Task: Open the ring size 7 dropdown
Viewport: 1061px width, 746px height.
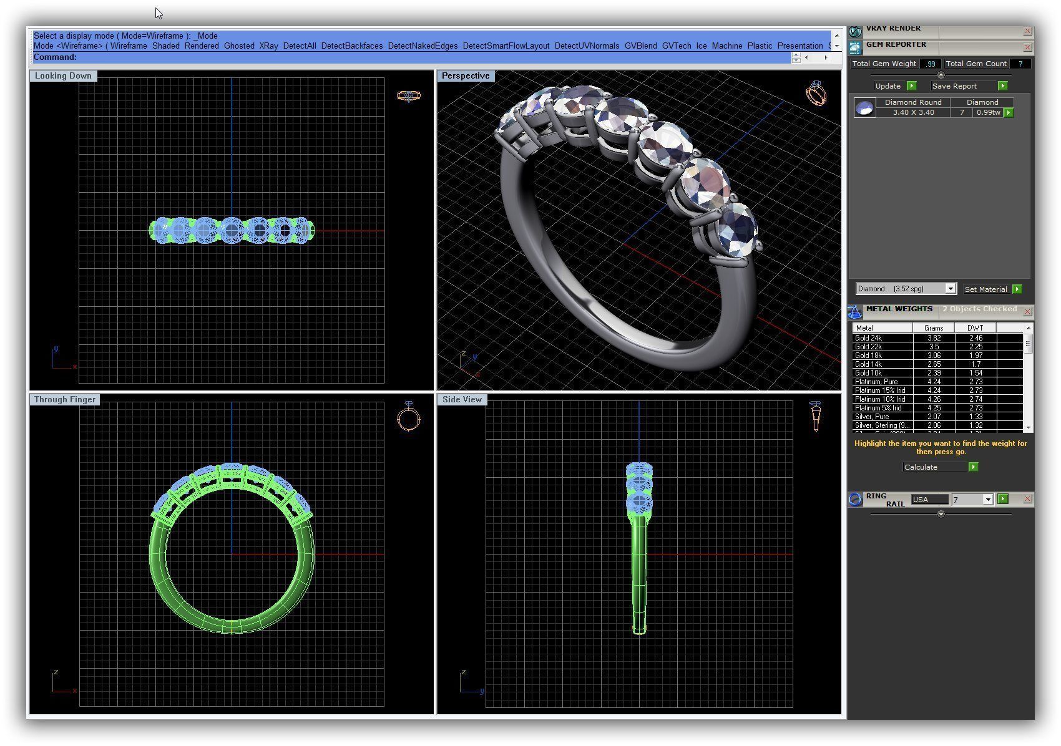Action: (x=987, y=500)
